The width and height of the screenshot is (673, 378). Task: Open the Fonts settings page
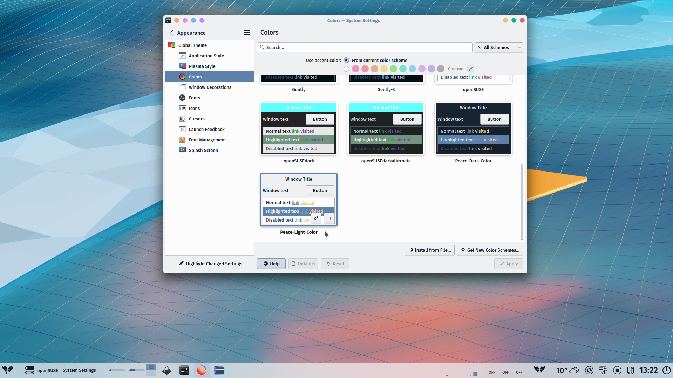coord(210,98)
